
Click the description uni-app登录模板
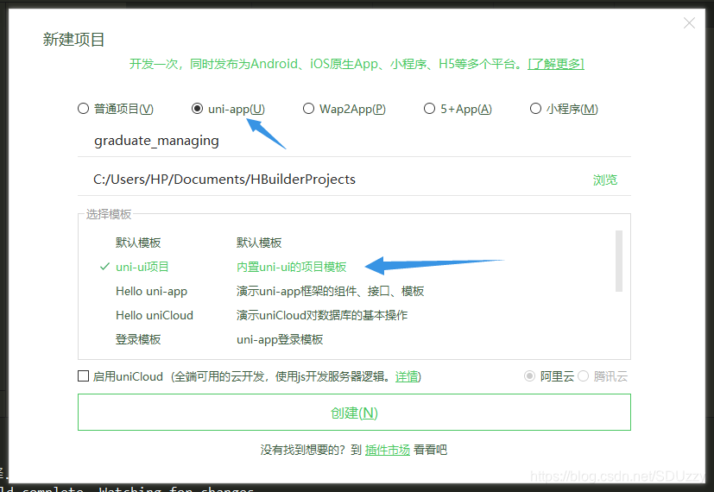point(280,339)
